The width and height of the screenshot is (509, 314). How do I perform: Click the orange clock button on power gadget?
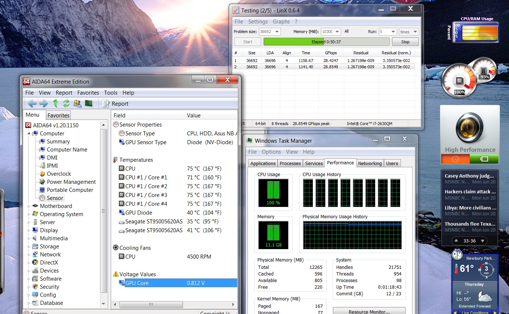pyautogui.click(x=455, y=159)
